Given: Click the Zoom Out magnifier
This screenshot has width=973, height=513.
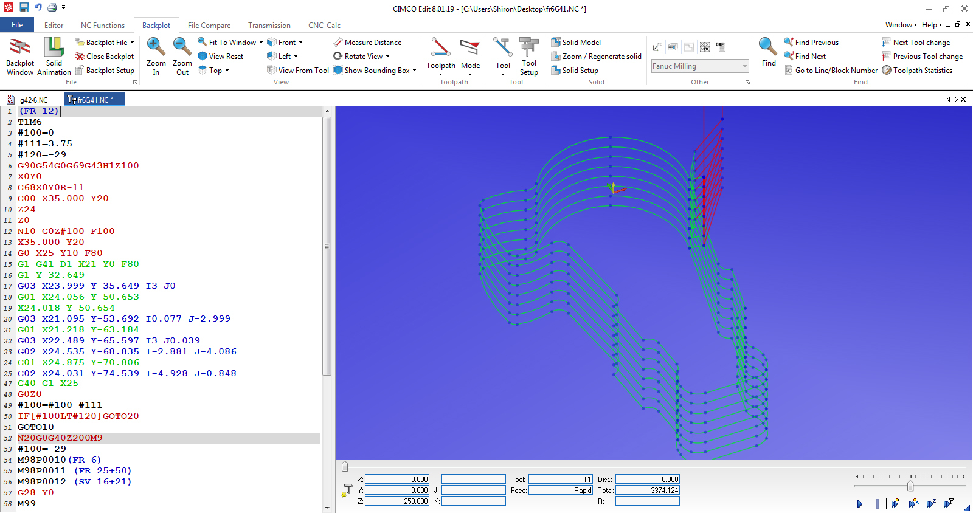Looking at the screenshot, I should point(182,56).
